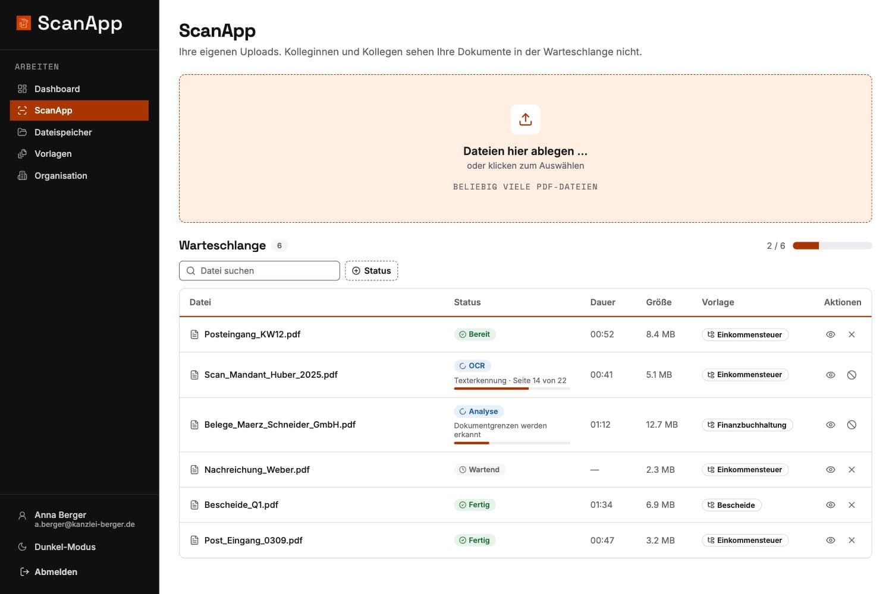This screenshot has height=594, width=892.
Task: Change the Einkommensteuer template of Posteingang_KW12.pdf
Action: pyautogui.click(x=745, y=334)
